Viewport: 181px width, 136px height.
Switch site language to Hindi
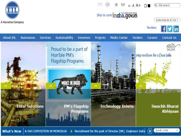[123, 5]
